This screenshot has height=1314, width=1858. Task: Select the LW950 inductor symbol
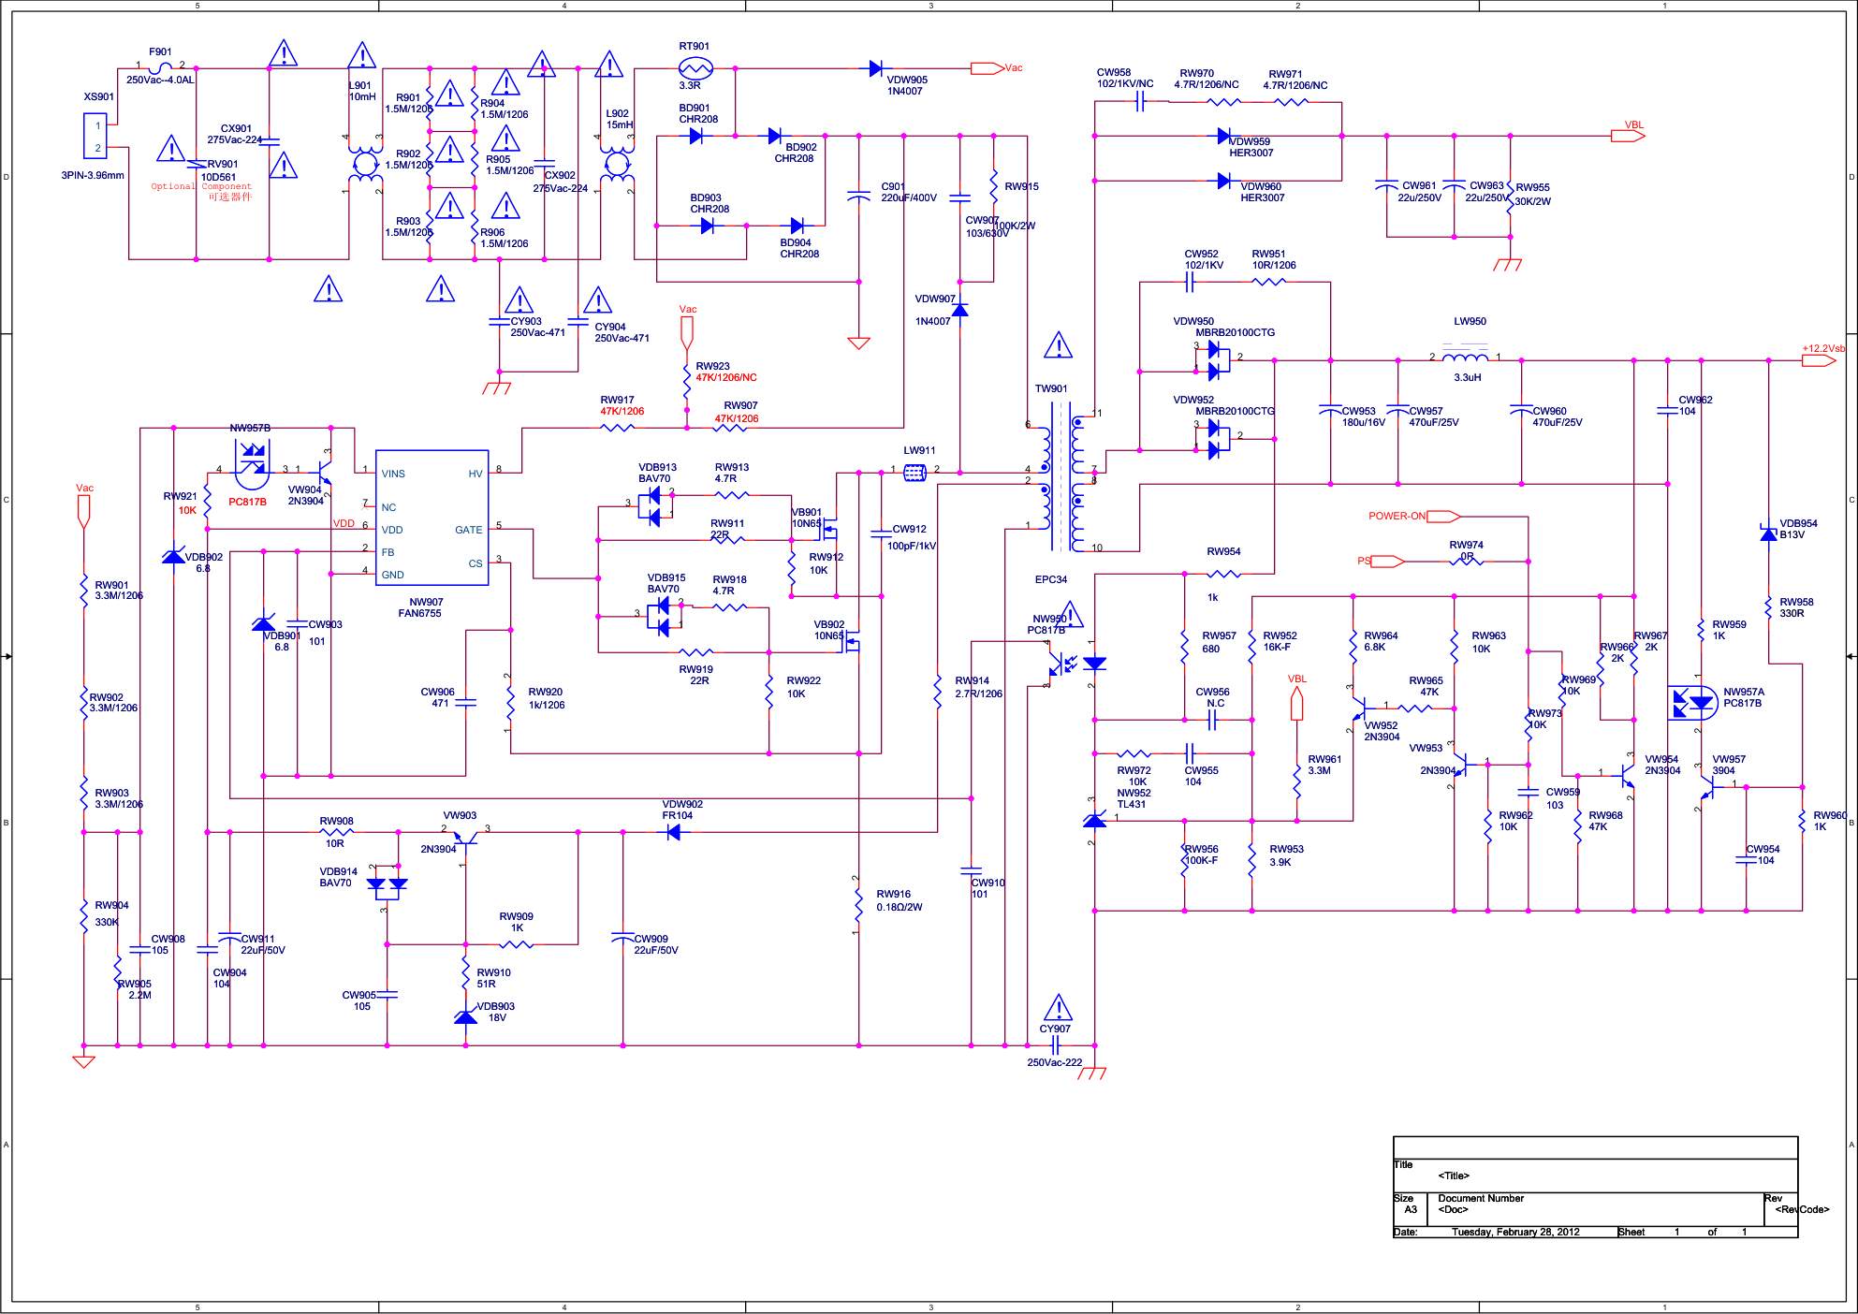(1466, 357)
